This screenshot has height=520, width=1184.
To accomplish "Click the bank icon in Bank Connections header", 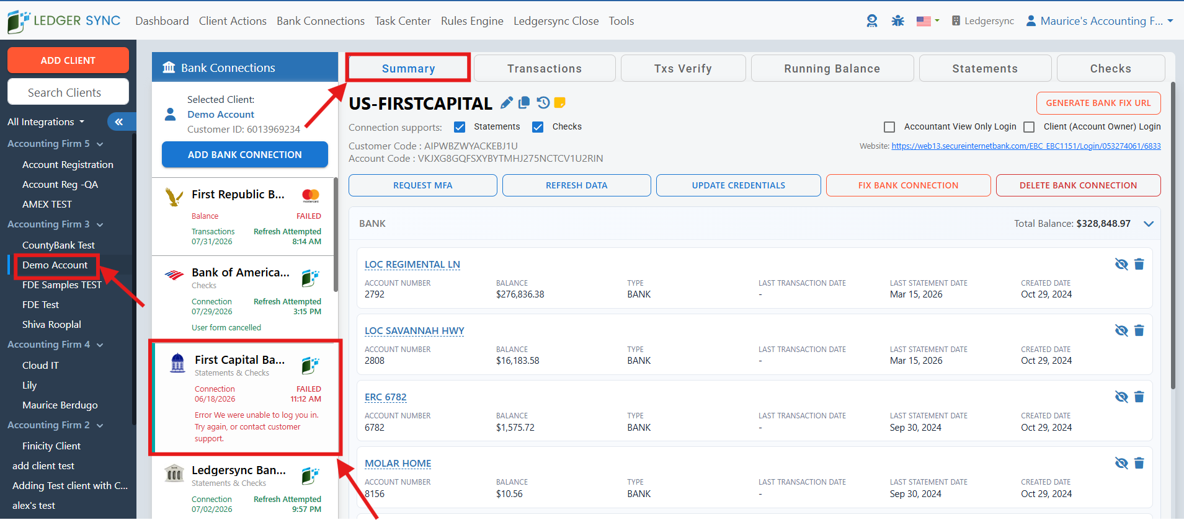I will click(169, 68).
